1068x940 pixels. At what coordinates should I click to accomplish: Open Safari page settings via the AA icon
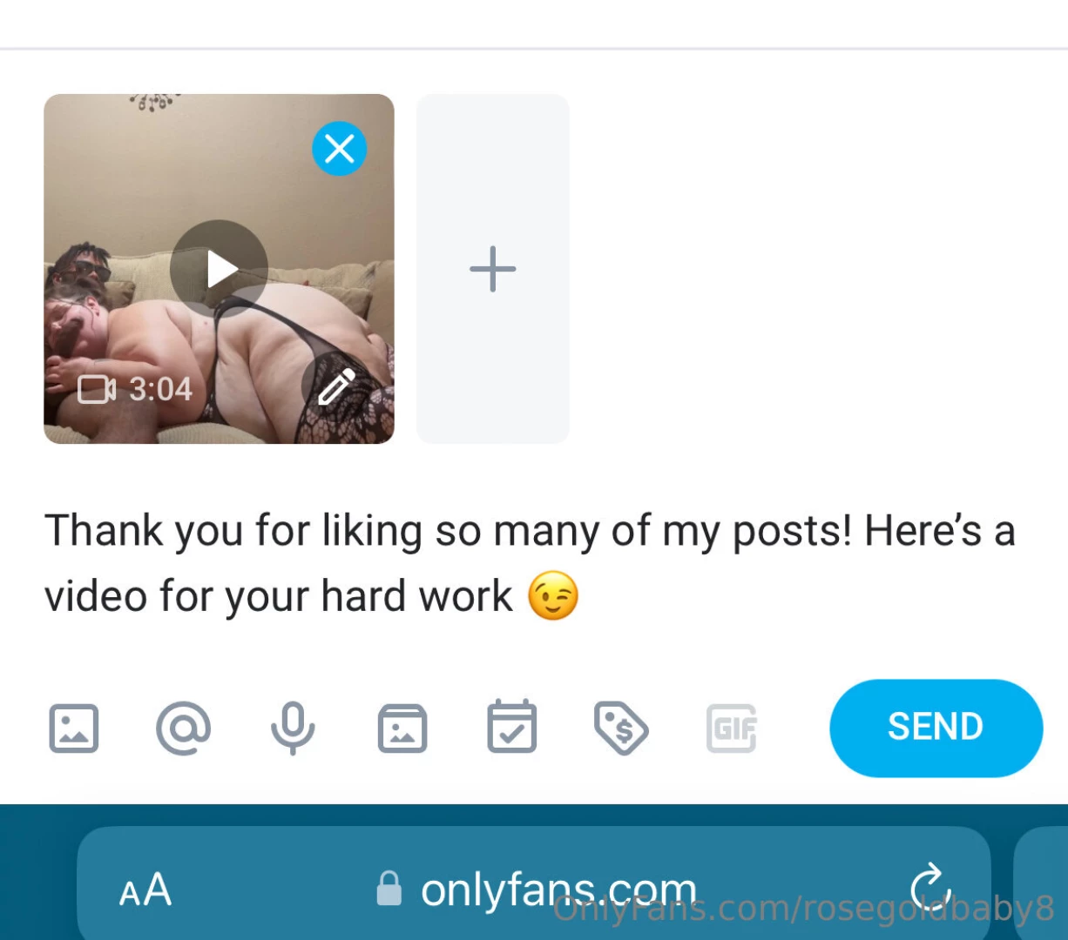[x=145, y=889]
